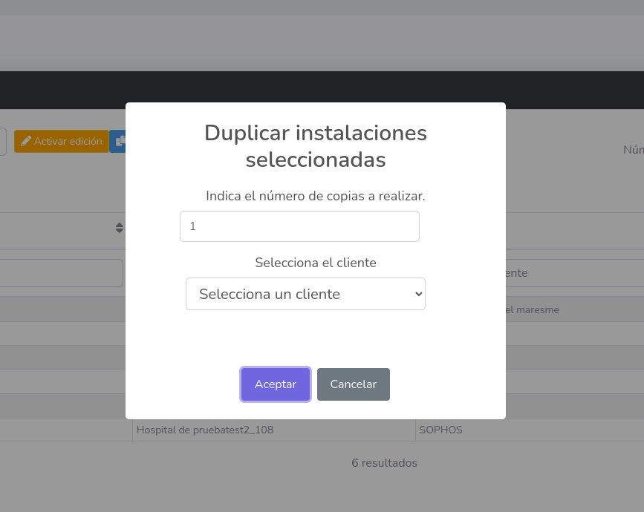Click the blue duplicate icon button
The image size is (644, 512).
point(121,141)
